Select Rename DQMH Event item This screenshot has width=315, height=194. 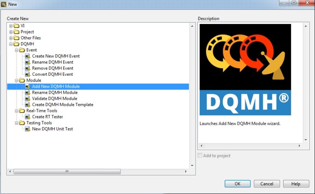(x=53, y=62)
